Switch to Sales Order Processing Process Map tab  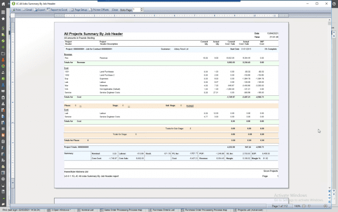[121, 210]
